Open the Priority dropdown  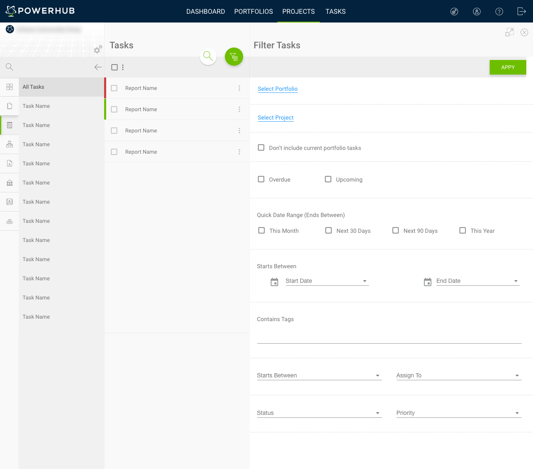pyautogui.click(x=459, y=413)
